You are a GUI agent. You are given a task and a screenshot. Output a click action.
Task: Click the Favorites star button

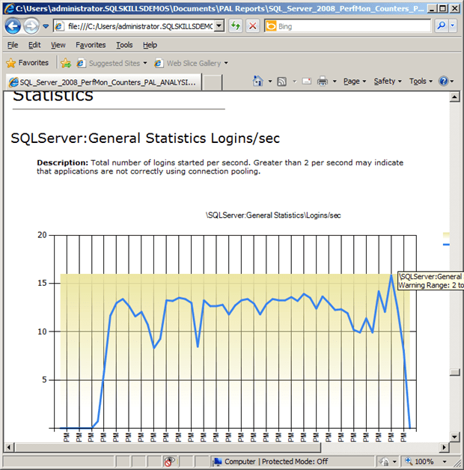click(x=27, y=63)
